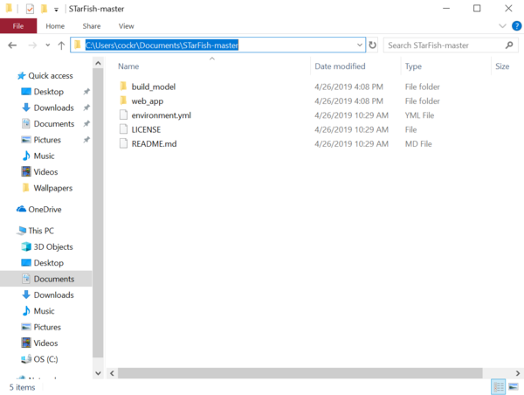
Task: Open Music under Quick access
Action: [44, 156]
